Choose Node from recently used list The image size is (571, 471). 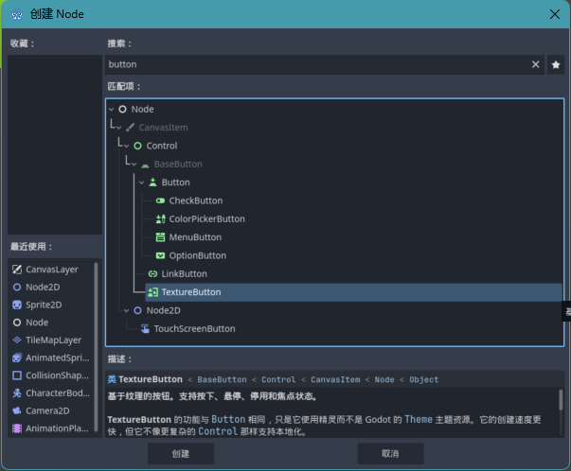point(37,323)
